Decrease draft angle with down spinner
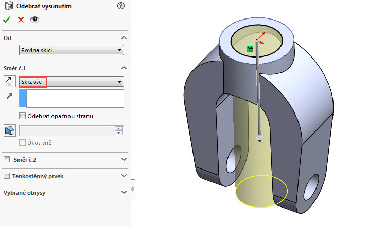Image resolution: width=386 pixels, height=226 pixels. coord(119,133)
